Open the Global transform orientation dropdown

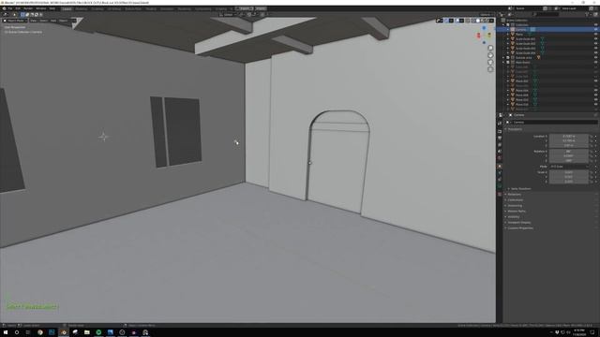[228, 15]
